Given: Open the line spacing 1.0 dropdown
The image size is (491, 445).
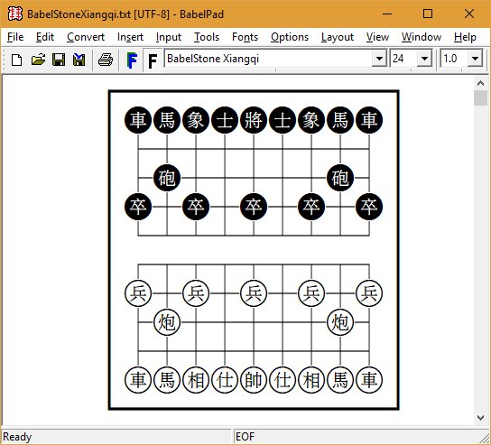Looking at the screenshot, I should tap(475, 59).
